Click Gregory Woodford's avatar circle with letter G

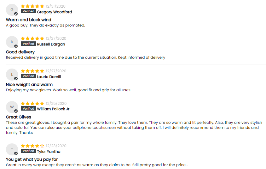pyautogui.click(x=12, y=10)
